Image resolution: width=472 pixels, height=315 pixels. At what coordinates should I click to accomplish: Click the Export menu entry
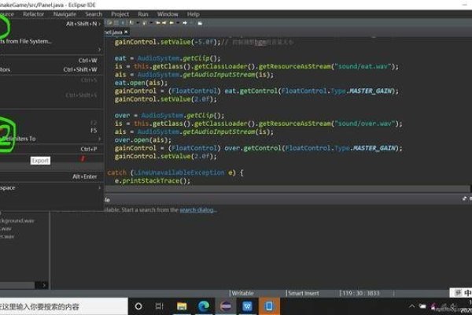click(40, 161)
